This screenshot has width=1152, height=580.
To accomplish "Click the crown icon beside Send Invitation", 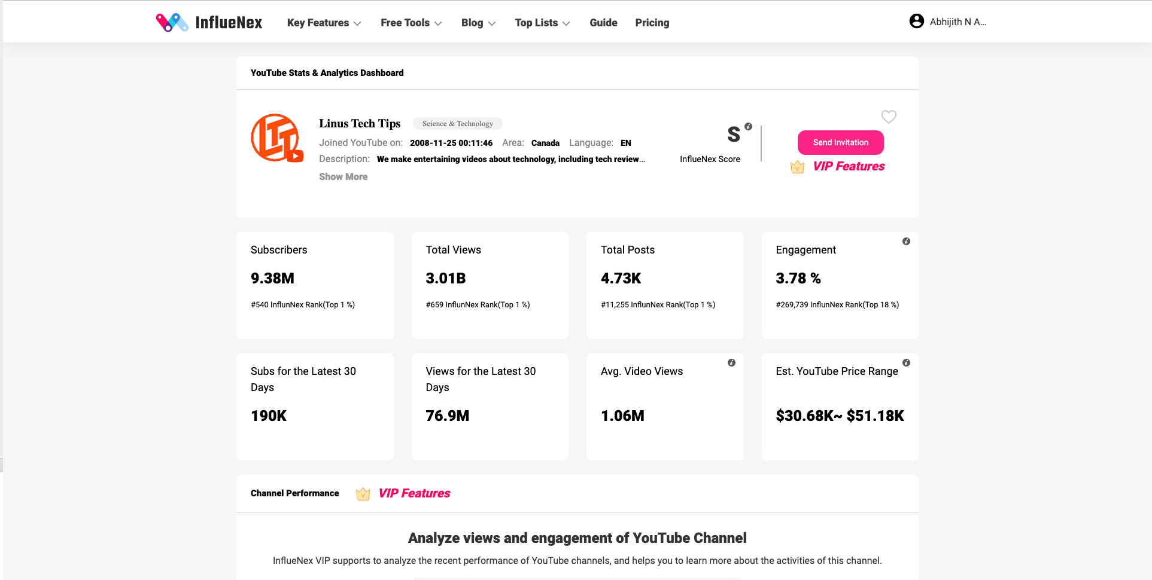I will coord(797,167).
